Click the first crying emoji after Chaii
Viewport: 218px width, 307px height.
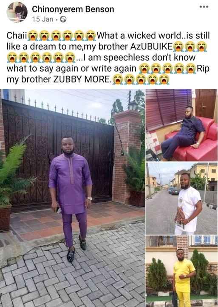click(x=33, y=36)
